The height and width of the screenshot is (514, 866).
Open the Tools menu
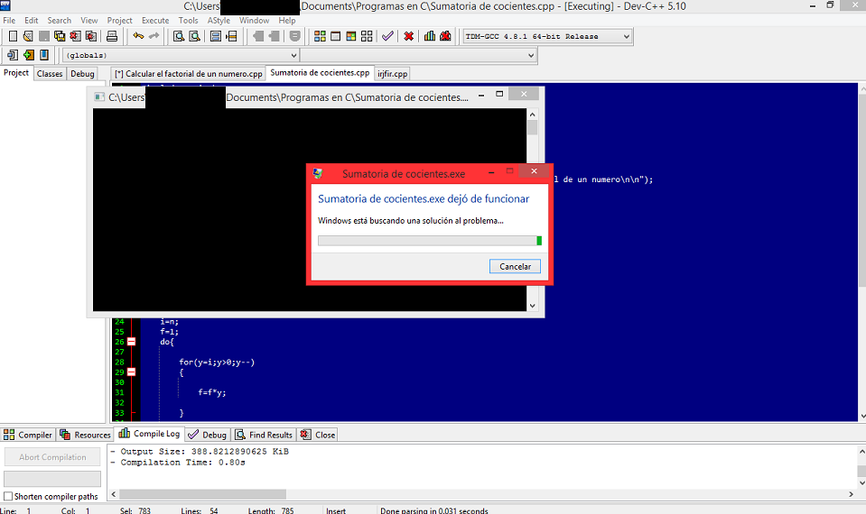[188, 21]
